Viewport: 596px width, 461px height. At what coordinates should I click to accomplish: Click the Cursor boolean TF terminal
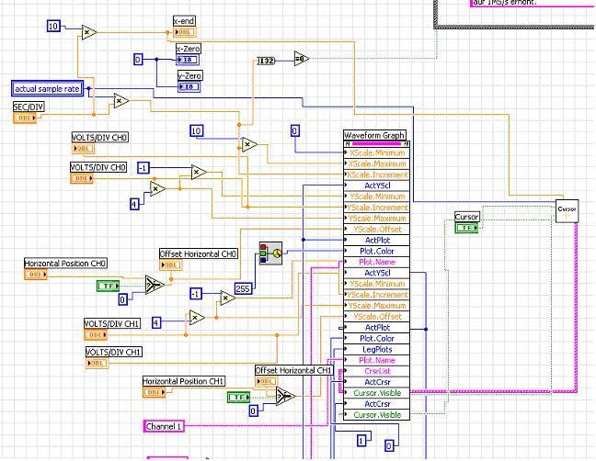click(466, 228)
